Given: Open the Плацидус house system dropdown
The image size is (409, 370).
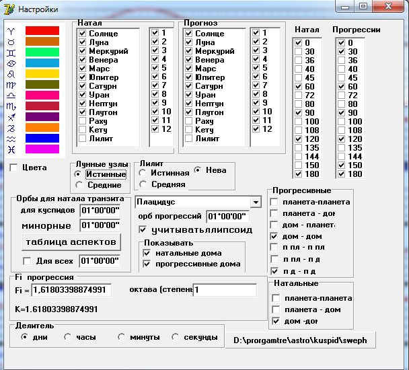Looking at the screenshot, I should tap(255, 202).
